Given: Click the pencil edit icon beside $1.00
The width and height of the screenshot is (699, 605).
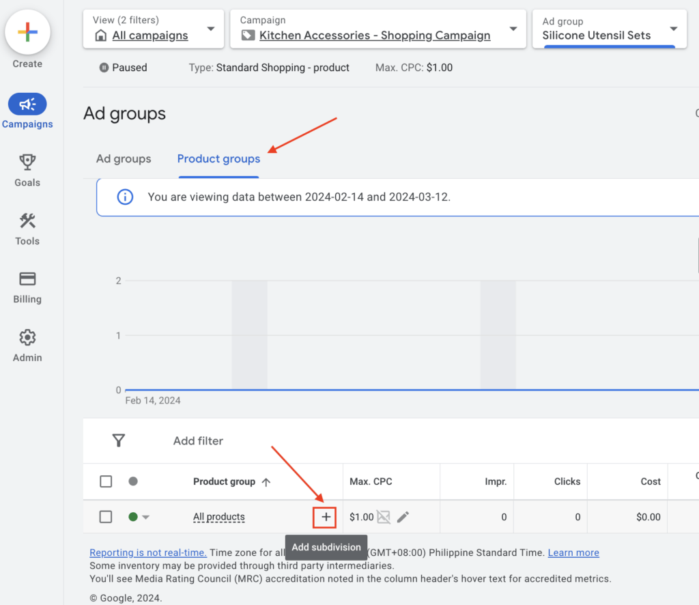Looking at the screenshot, I should pos(403,517).
